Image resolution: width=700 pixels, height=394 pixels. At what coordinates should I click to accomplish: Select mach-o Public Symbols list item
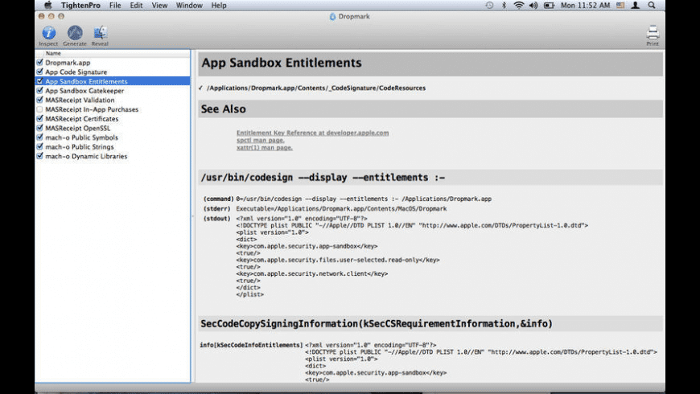point(81,137)
